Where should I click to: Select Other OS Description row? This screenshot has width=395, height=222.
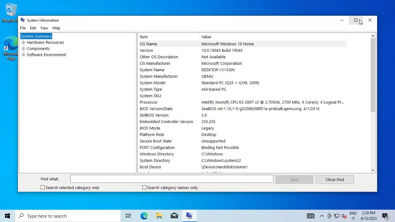[x=242, y=57]
